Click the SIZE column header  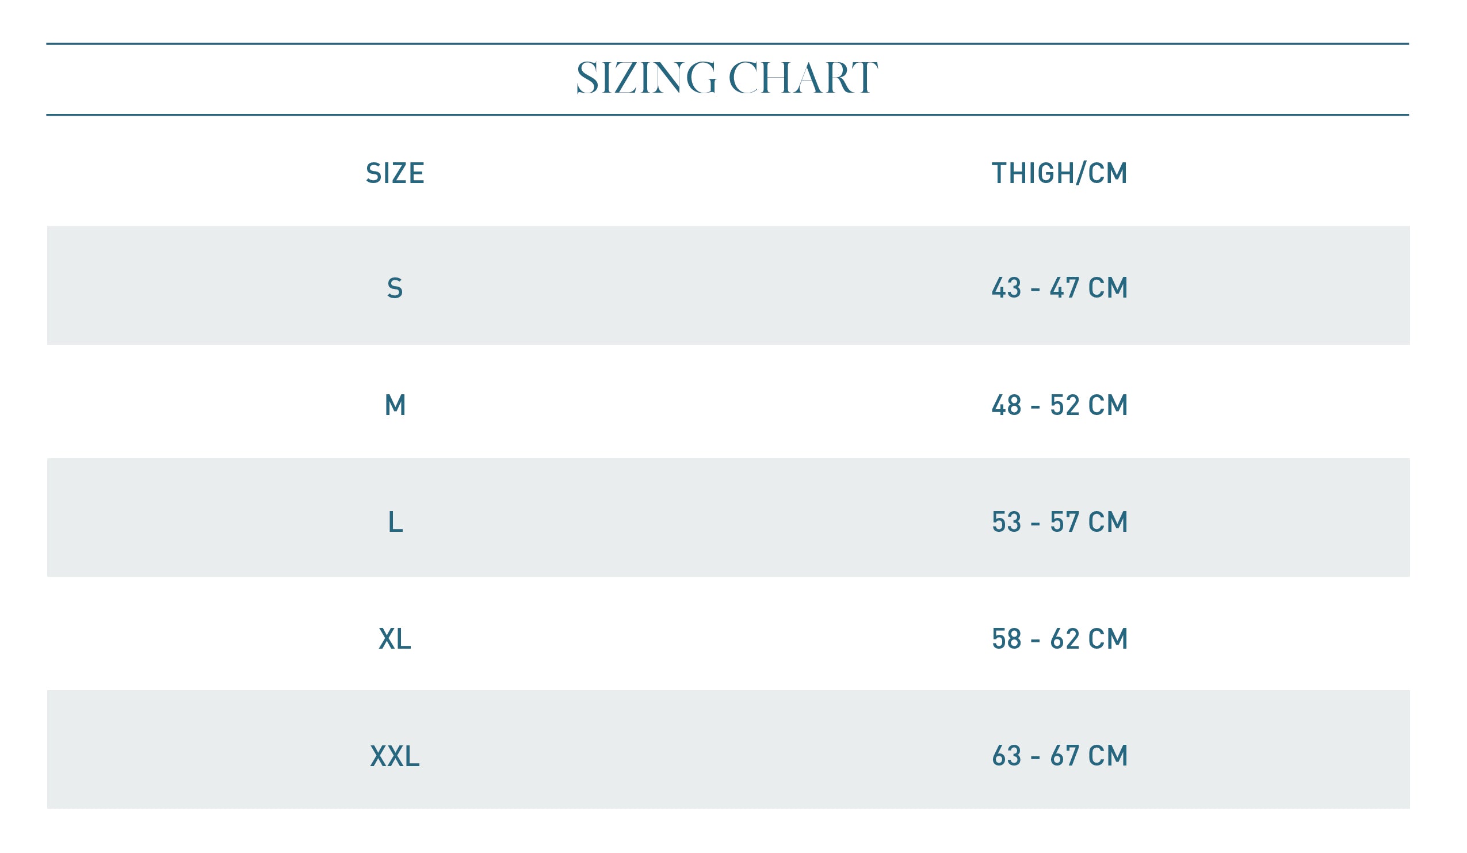pyautogui.click(x=395, y=173)
